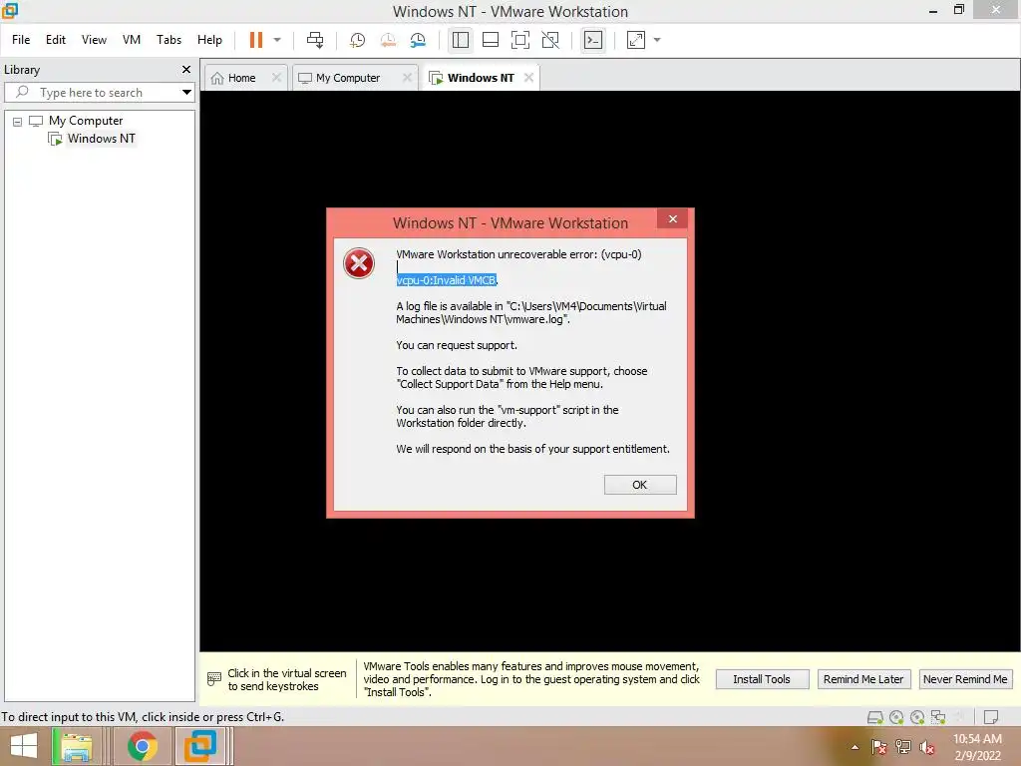Image resolution: width=1021 pixels, height=766 pixels.
Task: Toggle the console view toolbar icon
Action: (x=593, y=40)
